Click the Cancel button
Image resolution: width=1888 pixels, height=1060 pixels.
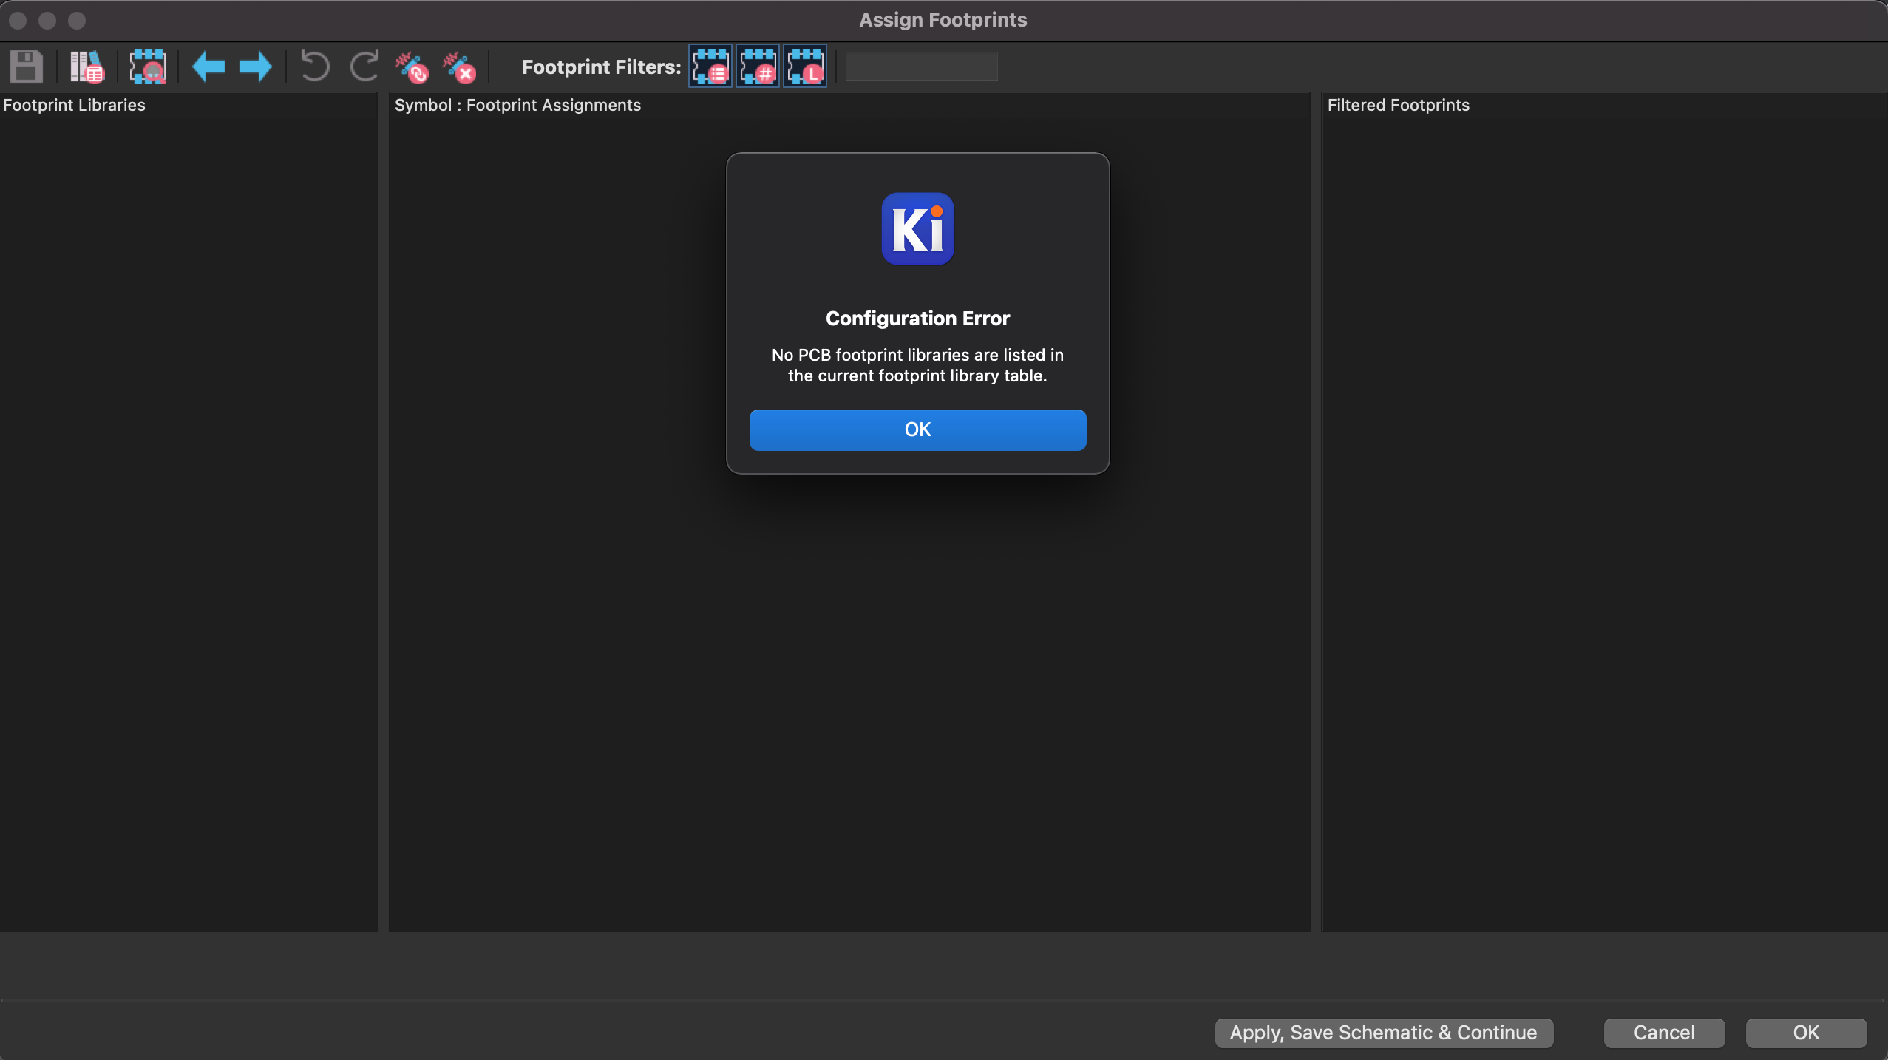pyautogui.click(x=1664, y=1033)
